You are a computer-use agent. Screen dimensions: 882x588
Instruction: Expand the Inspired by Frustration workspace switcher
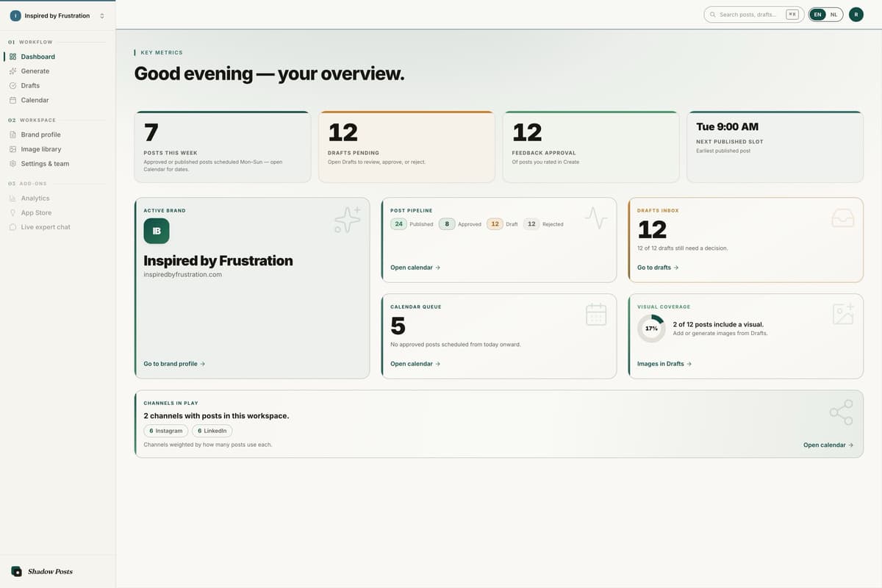click(57, 15)
